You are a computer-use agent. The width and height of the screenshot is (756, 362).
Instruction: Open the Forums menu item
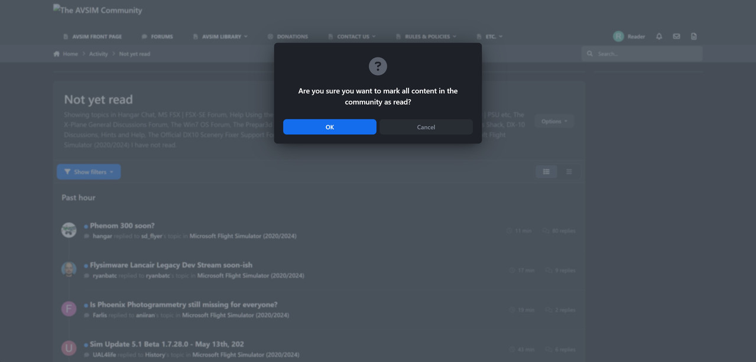(x=157, y=37)
